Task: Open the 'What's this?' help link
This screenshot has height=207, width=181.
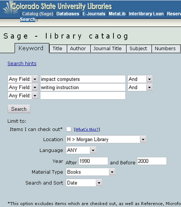Action: click(87, 129)
